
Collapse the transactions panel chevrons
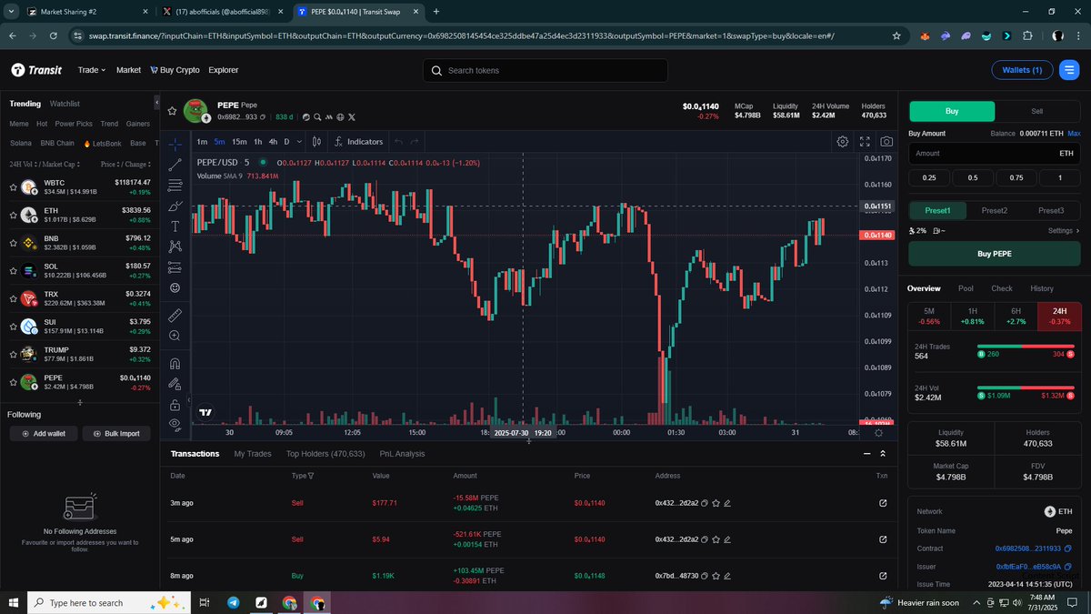(882, 453)
